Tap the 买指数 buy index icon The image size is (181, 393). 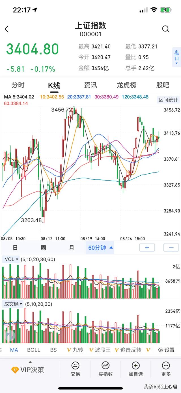click(105, 366)
